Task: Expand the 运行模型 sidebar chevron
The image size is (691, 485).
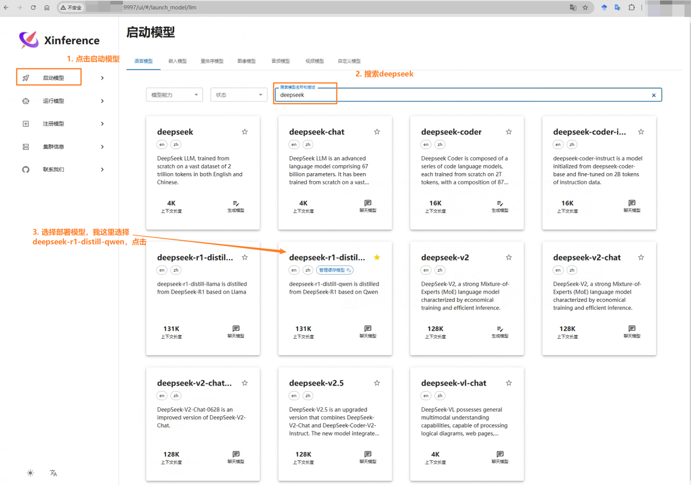Action: click(102, 101)
